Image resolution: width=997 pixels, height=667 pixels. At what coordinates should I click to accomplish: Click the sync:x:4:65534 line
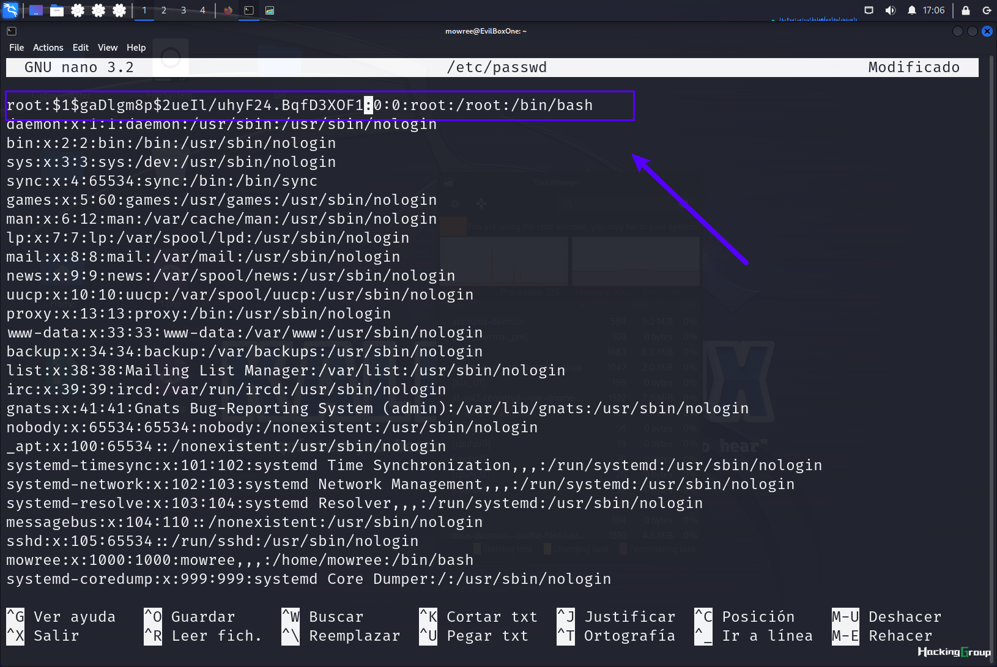coord(162,181)
